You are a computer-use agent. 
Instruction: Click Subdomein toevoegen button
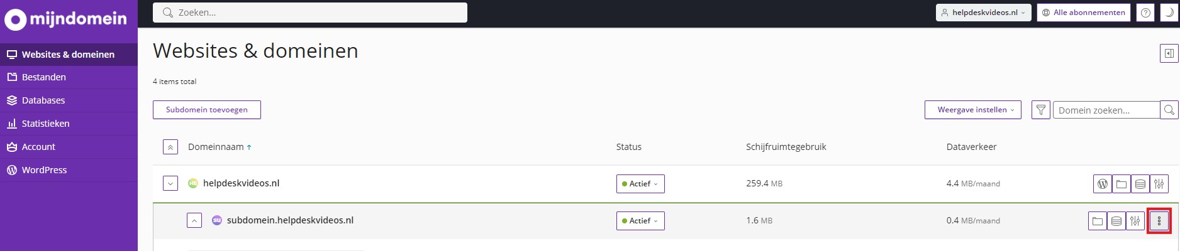(206, 110)
